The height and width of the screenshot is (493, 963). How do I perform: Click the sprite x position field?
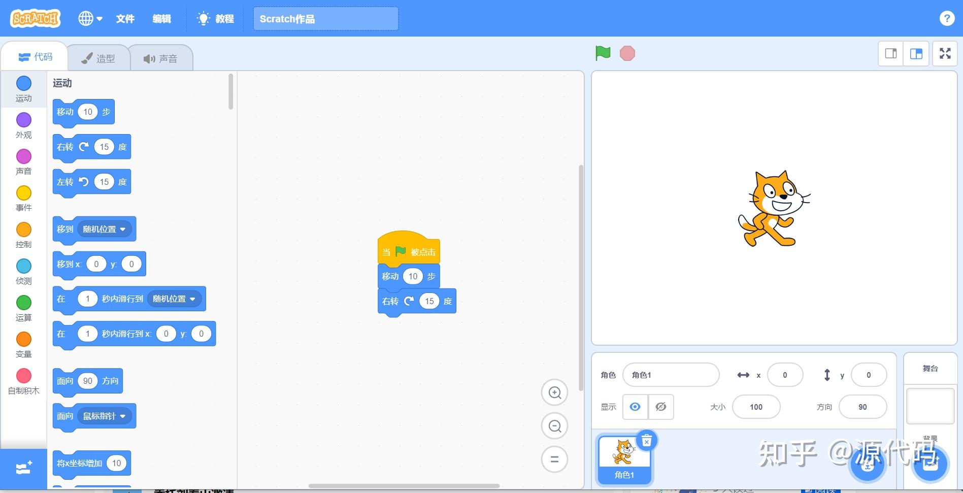click(785, 375)
